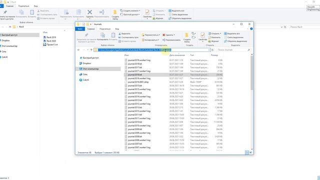This screenshot has height=180, width=320.
Task: Switch to Вид tab in Journals window
Action: [x=117, y=29]
